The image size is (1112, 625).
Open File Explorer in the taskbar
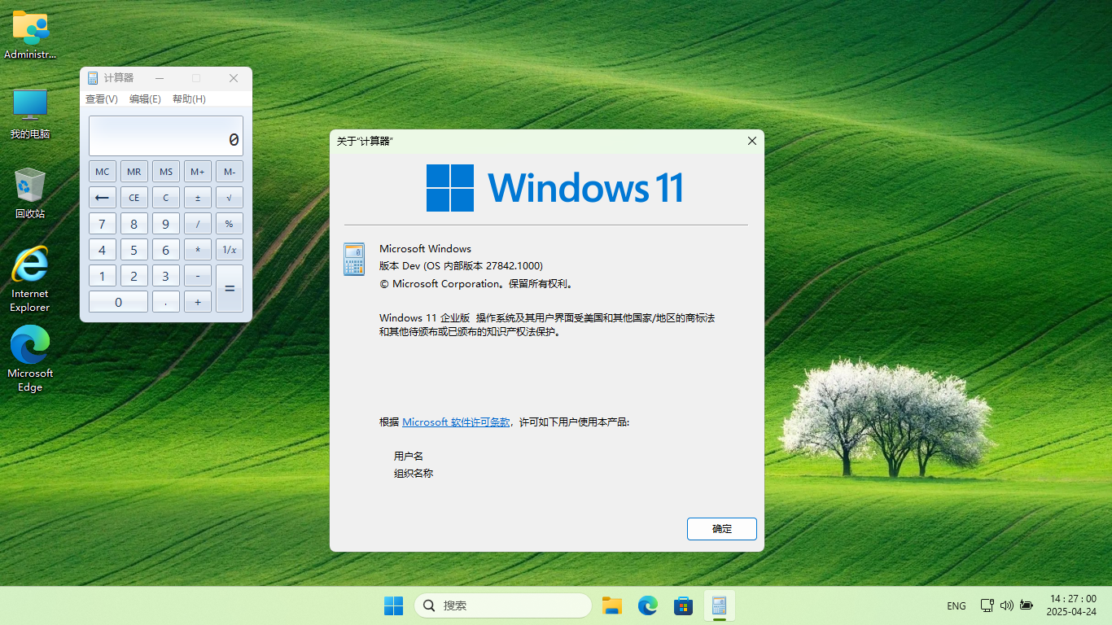coord(611,605)
